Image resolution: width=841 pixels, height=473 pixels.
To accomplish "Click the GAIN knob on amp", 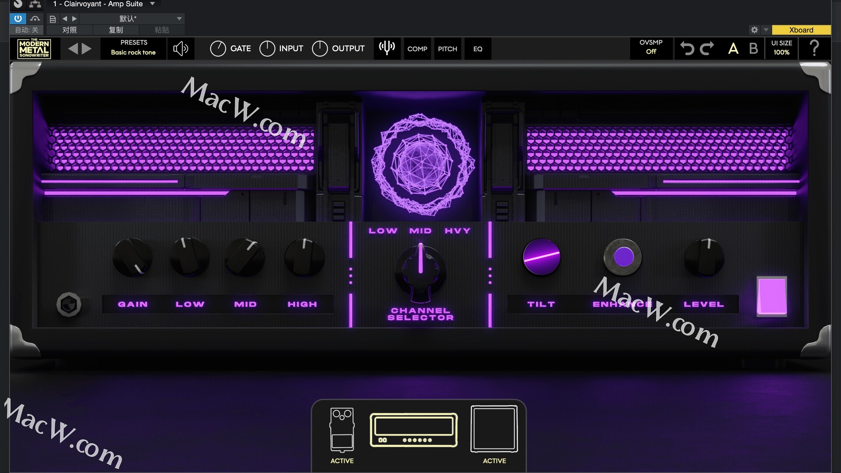I will (132, 257).
